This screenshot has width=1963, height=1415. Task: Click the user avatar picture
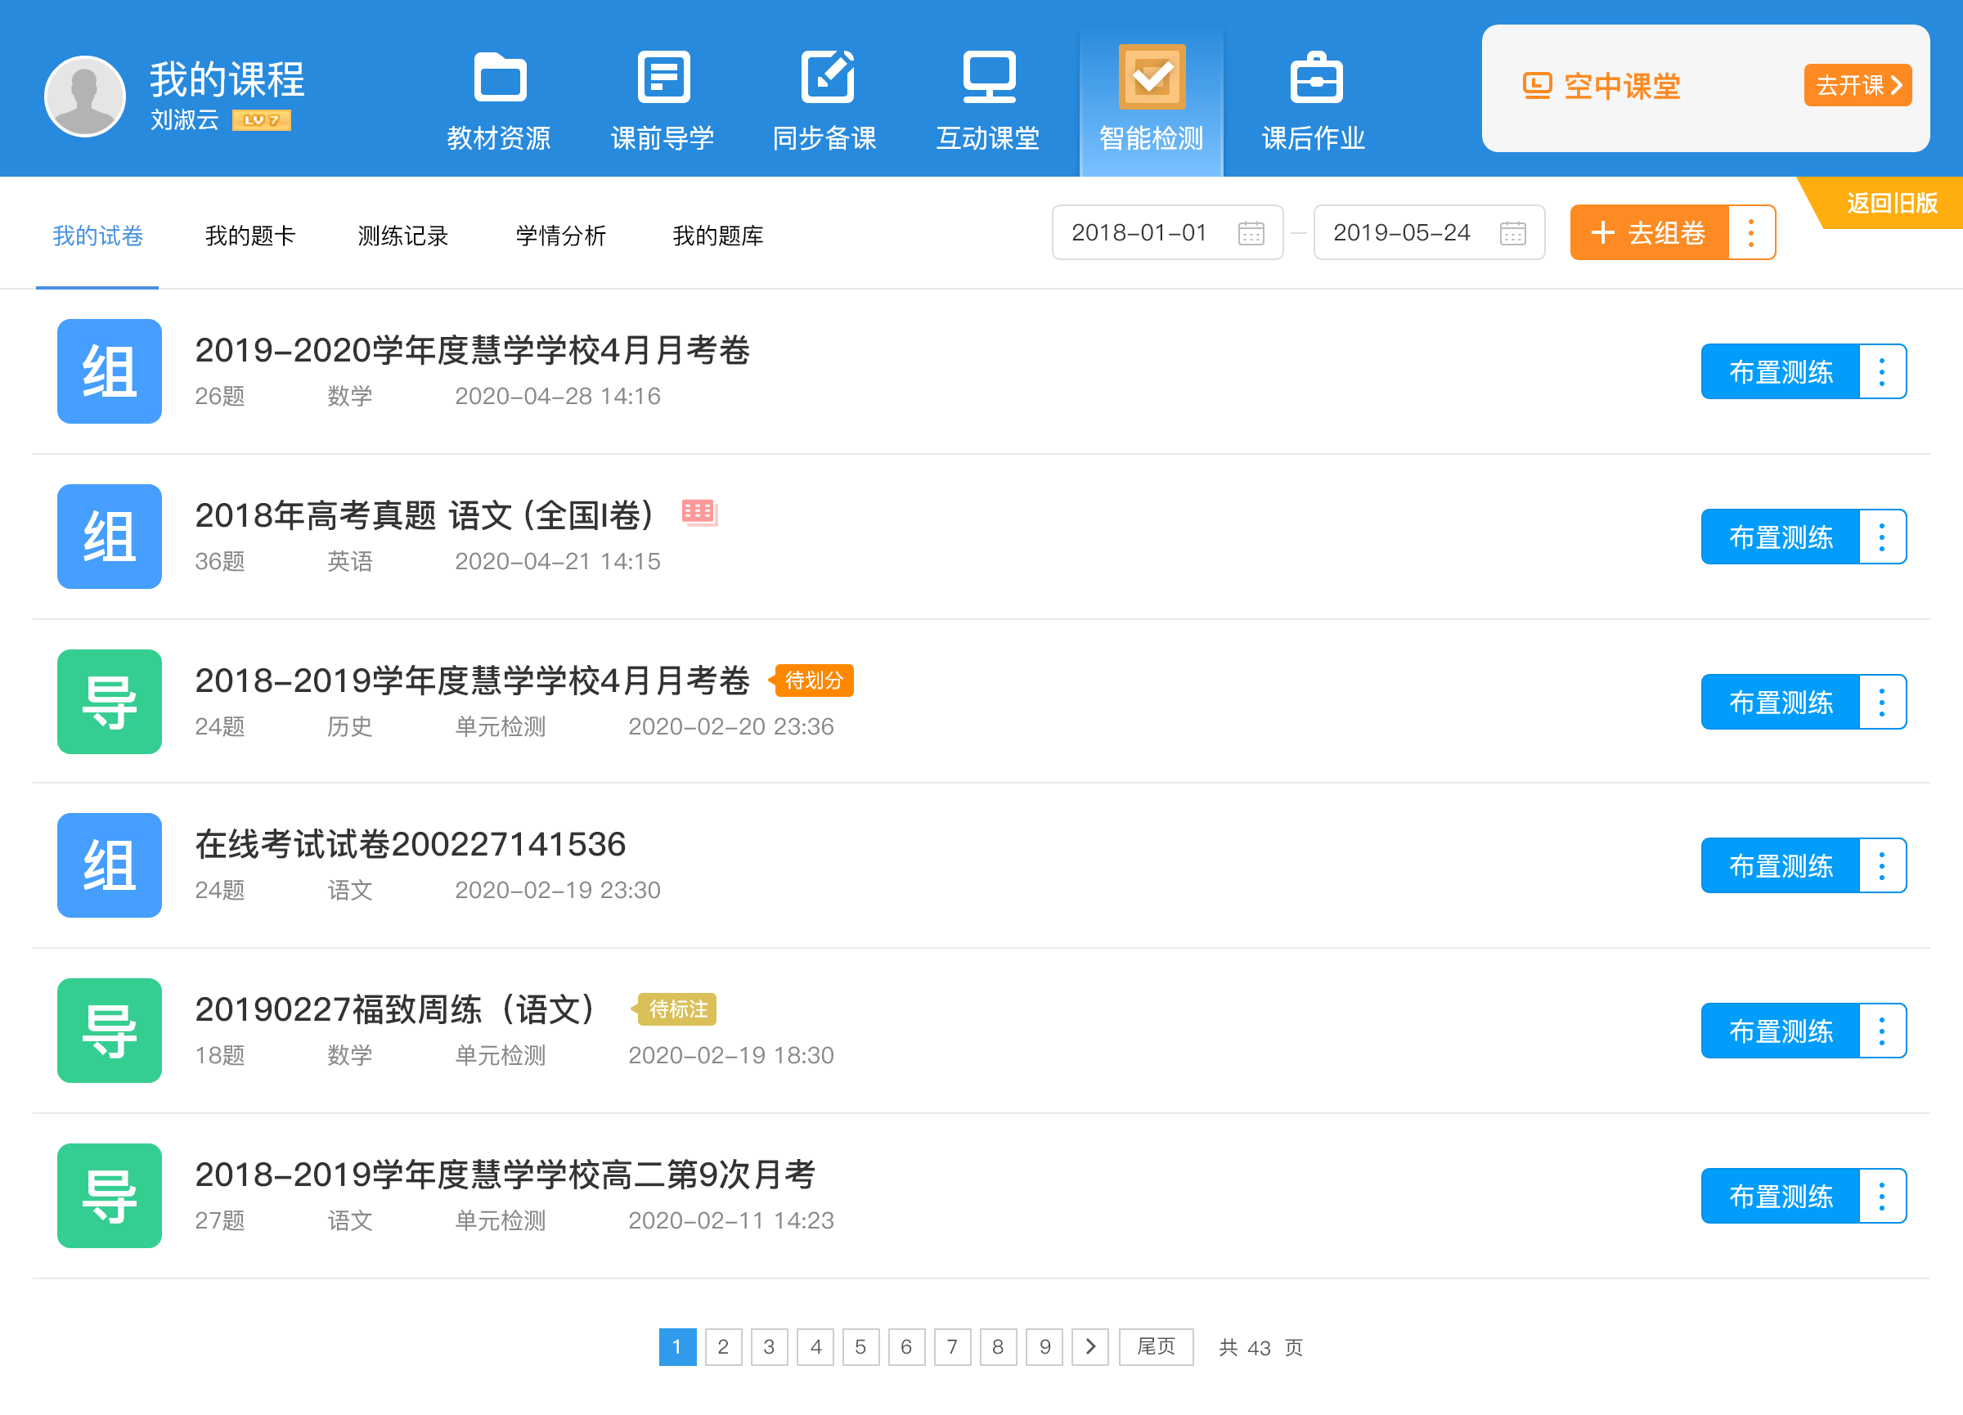coord(85,96)
